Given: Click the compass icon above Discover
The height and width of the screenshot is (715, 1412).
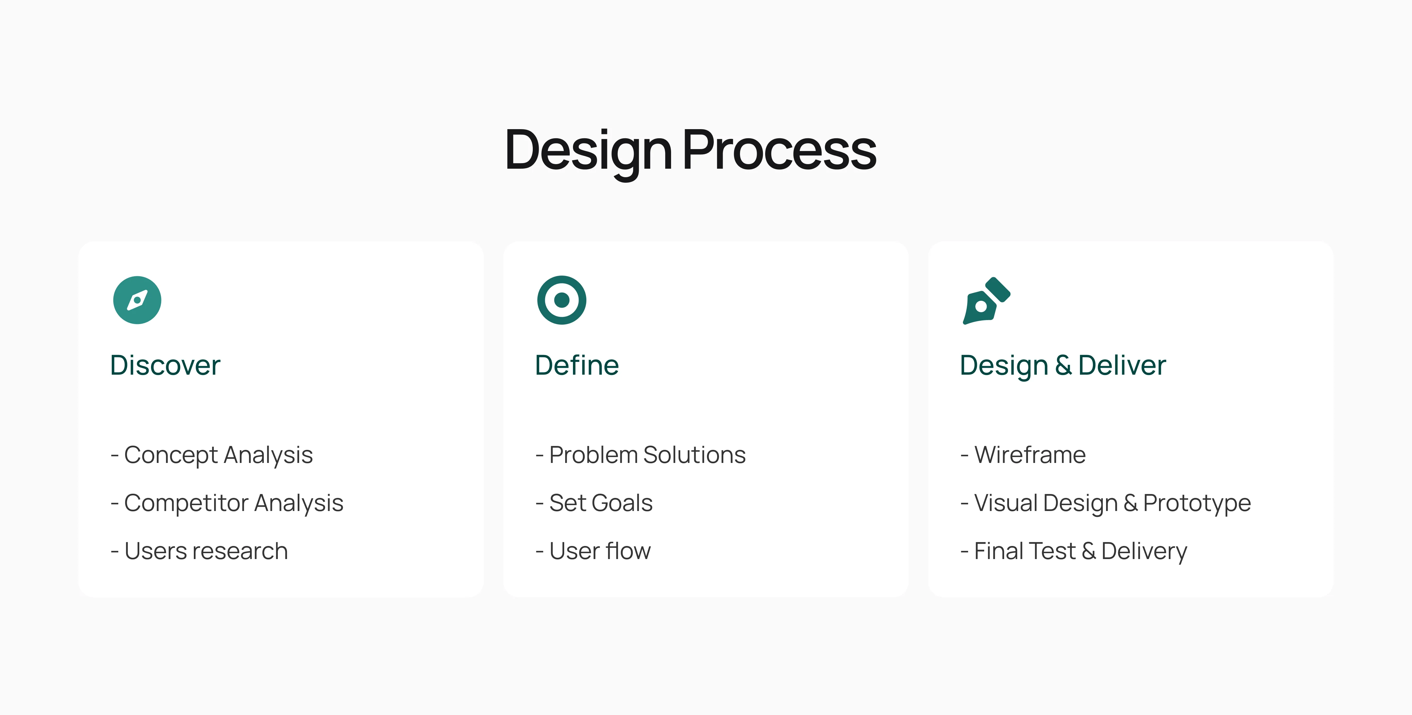Looking at the screenshot, I should (x=137, y=300).
